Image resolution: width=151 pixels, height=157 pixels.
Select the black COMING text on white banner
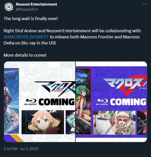[57, 102]
